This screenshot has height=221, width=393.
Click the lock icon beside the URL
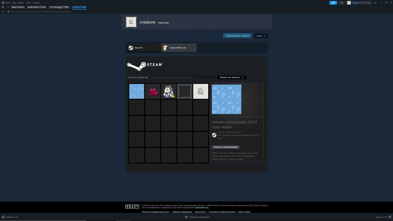[x=8, y=11]
